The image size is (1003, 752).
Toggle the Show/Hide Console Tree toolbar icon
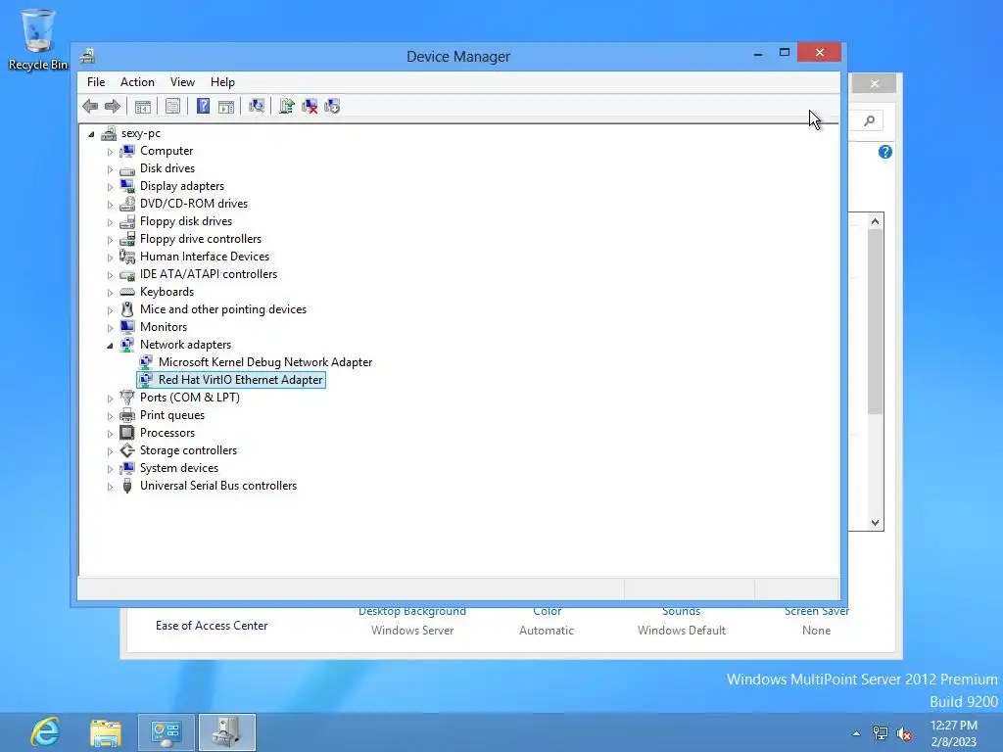coord(143,106)
